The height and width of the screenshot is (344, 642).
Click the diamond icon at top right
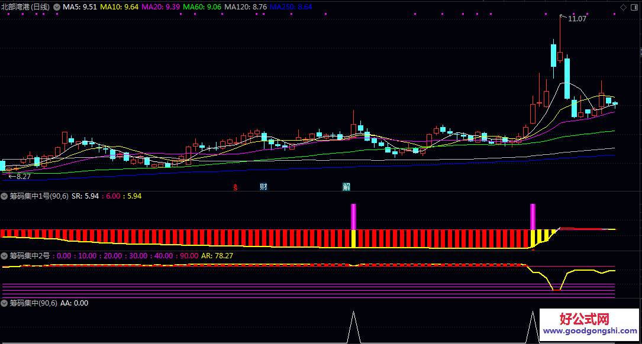[x=623, y=7]
